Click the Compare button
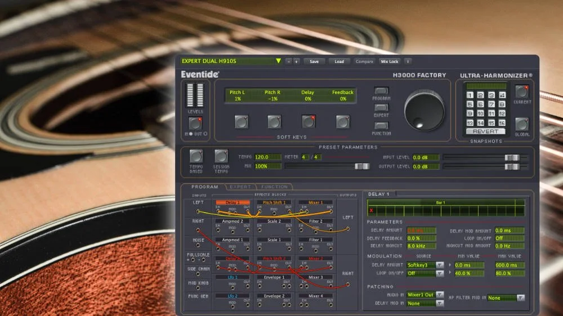The height and width of the screenshot is (316, 563). pyautogui.click(x=364, y=62)
